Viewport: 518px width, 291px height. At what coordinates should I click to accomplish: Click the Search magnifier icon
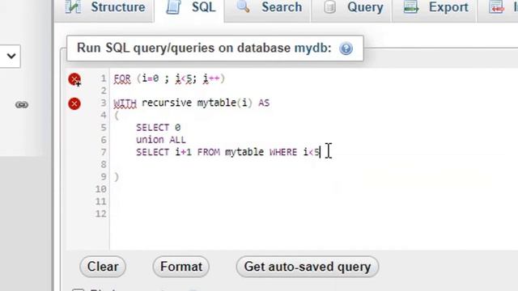click(244, 6)
